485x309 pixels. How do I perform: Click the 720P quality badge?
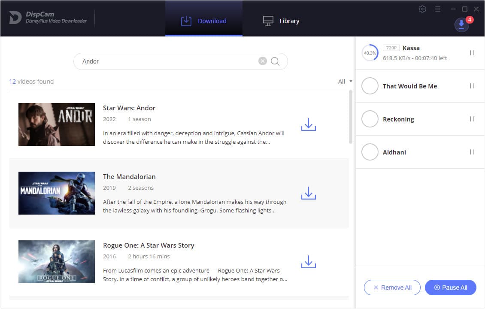tap(391, 48)
